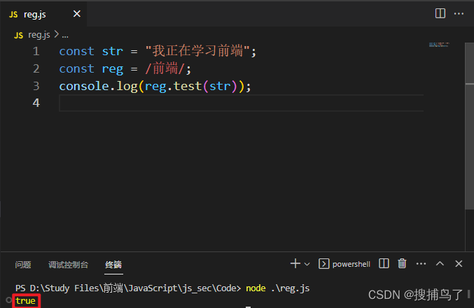474x308 pixels.
Task: Open the breadcrumb ellipsis symbol
Action: 65,36
